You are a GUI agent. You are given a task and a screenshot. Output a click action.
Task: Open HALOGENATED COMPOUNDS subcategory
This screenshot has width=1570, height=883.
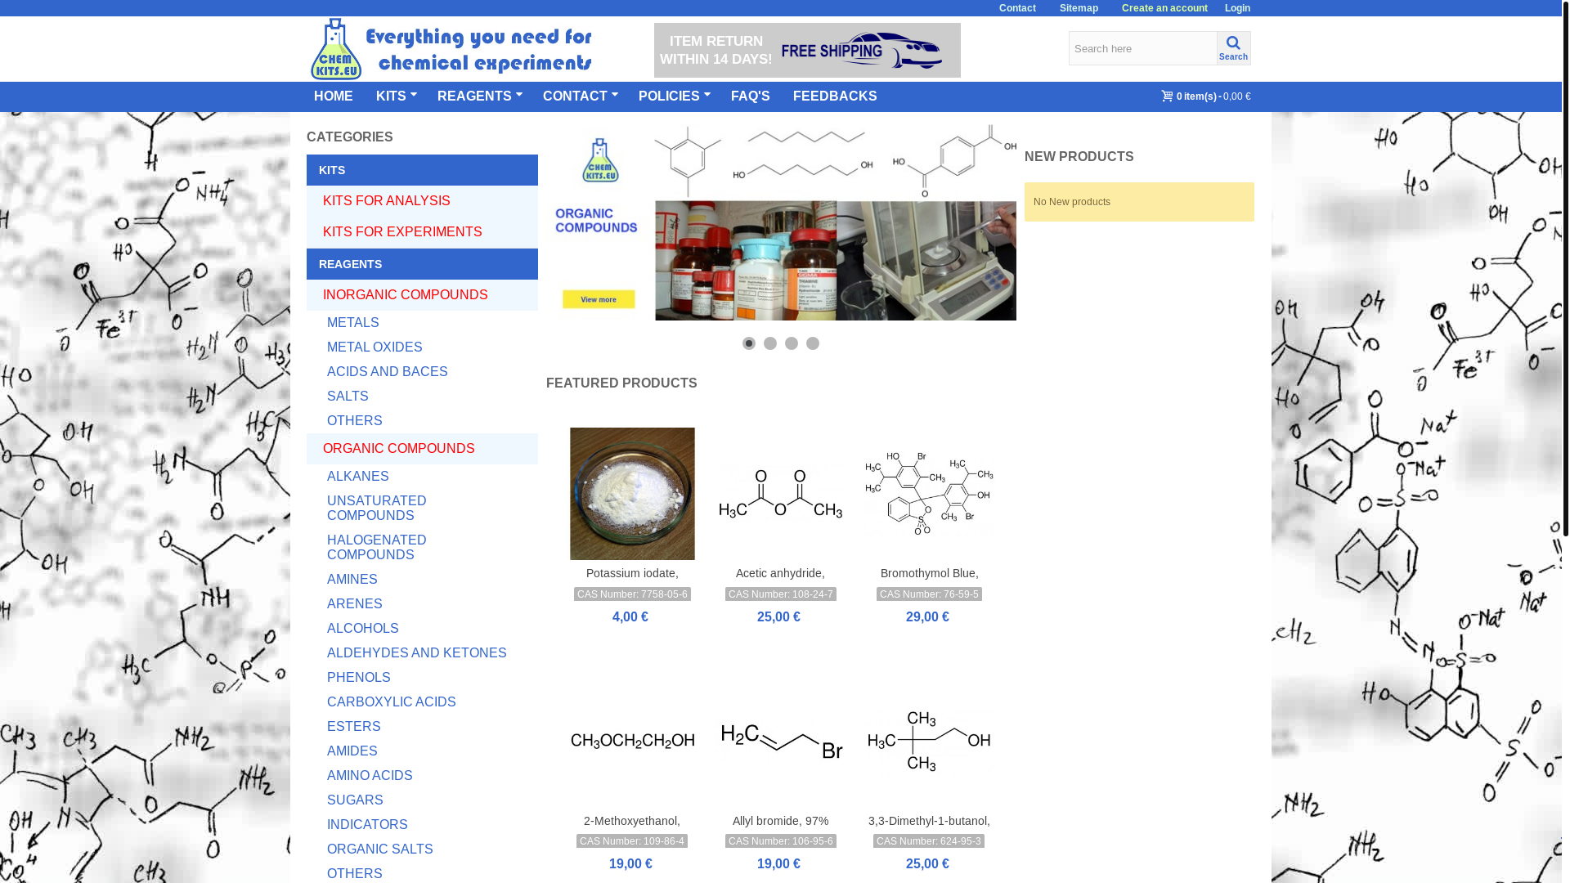pyautogui.click(x=377, y=548)
